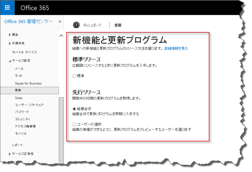252x172 pixels.
Task: Open Skype for Business settings
Action: [x=28, y=83]
